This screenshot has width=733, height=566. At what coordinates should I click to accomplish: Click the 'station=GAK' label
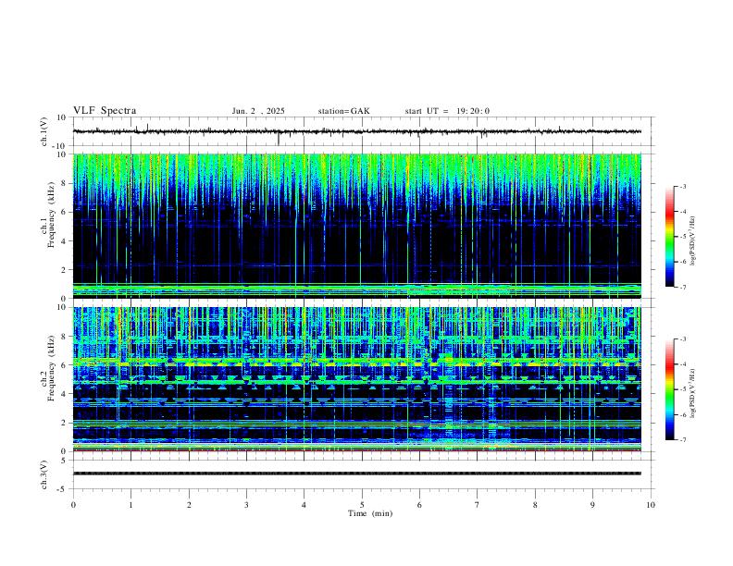343,111
